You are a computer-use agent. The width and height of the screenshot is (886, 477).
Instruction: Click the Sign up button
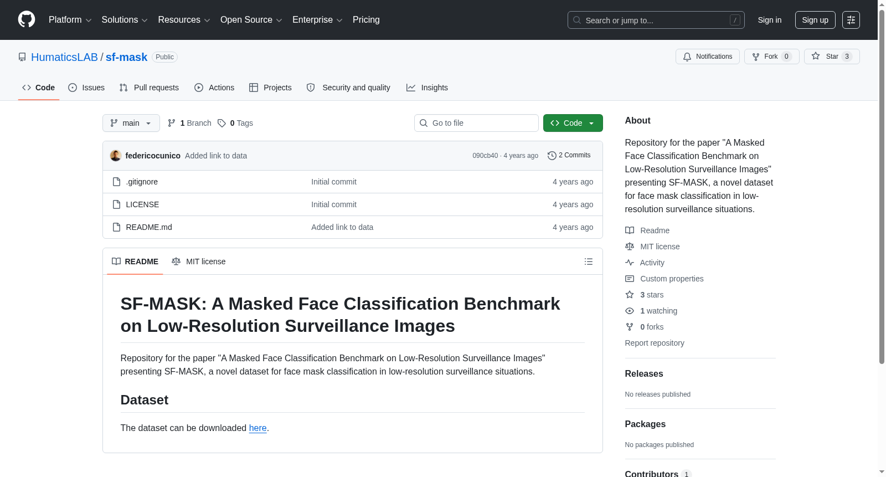pyautogui.click(x=815, y=20)
